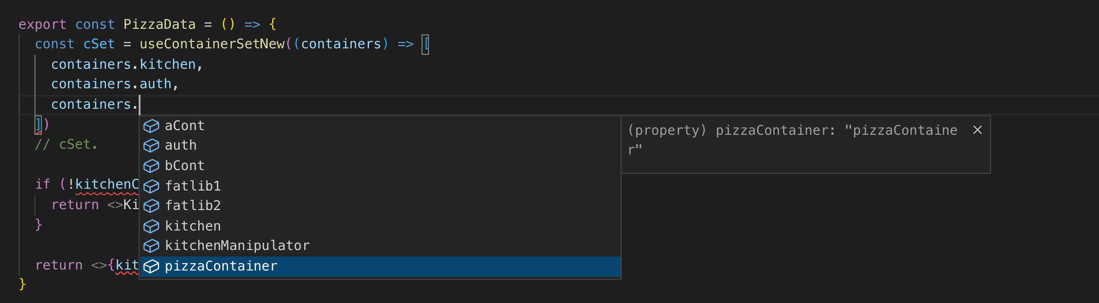Click the property icon beside auth

pyautogui.click(x=152, y=145)
